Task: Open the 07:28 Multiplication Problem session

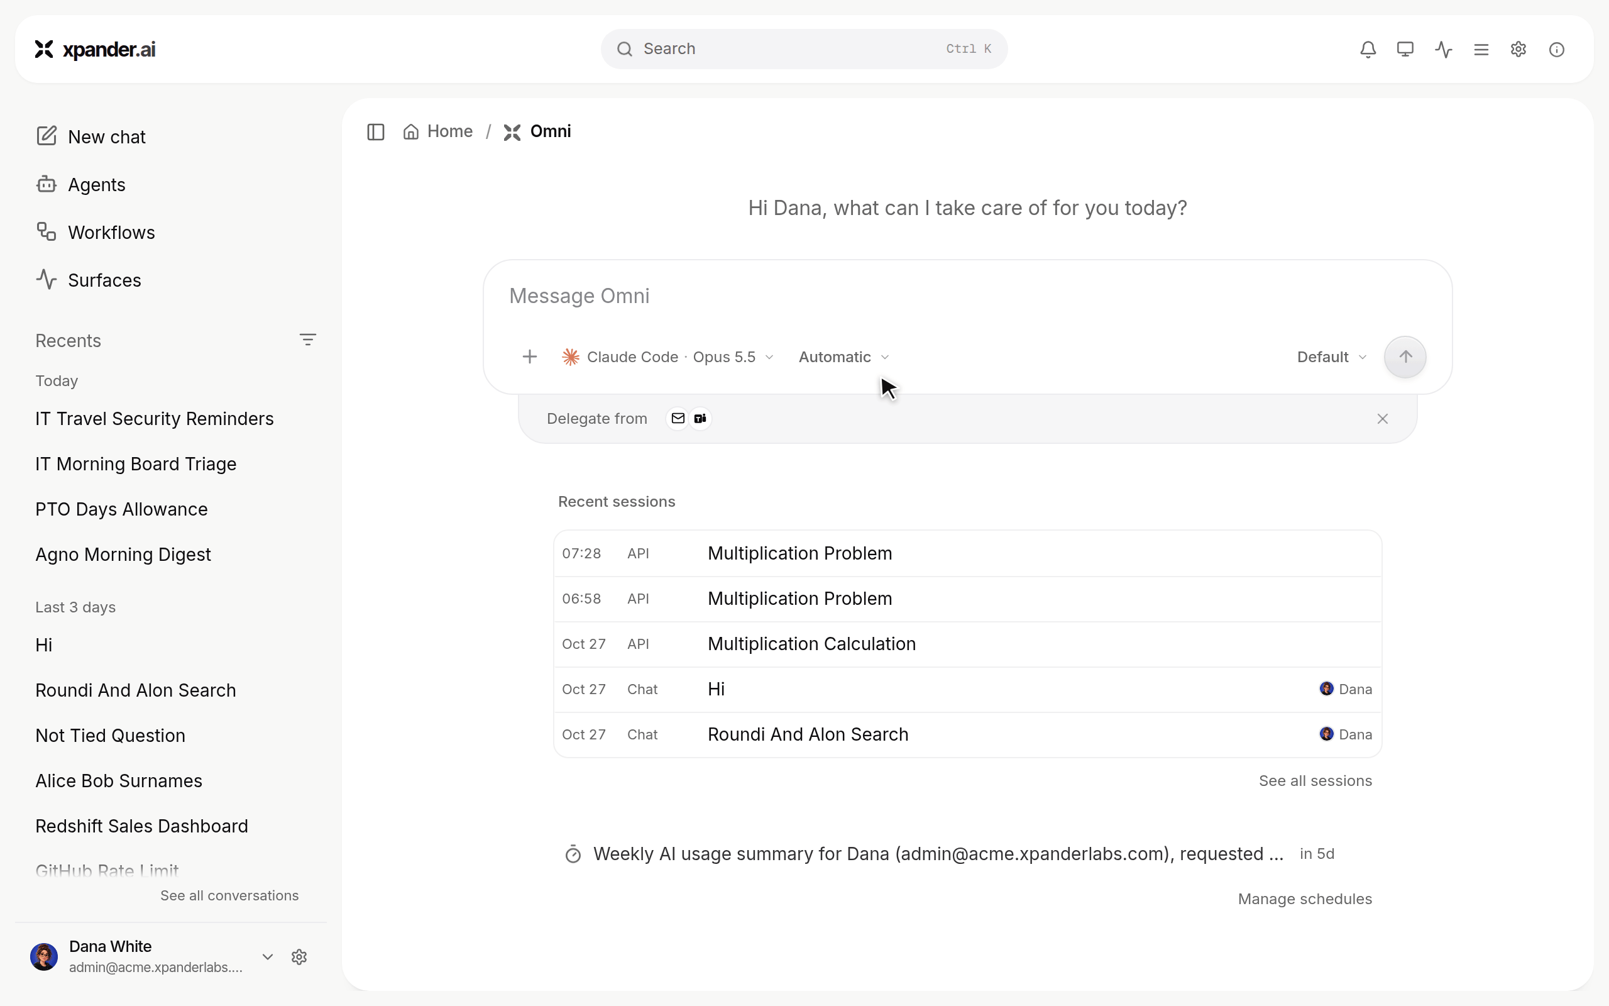Action: coord(967,553)
